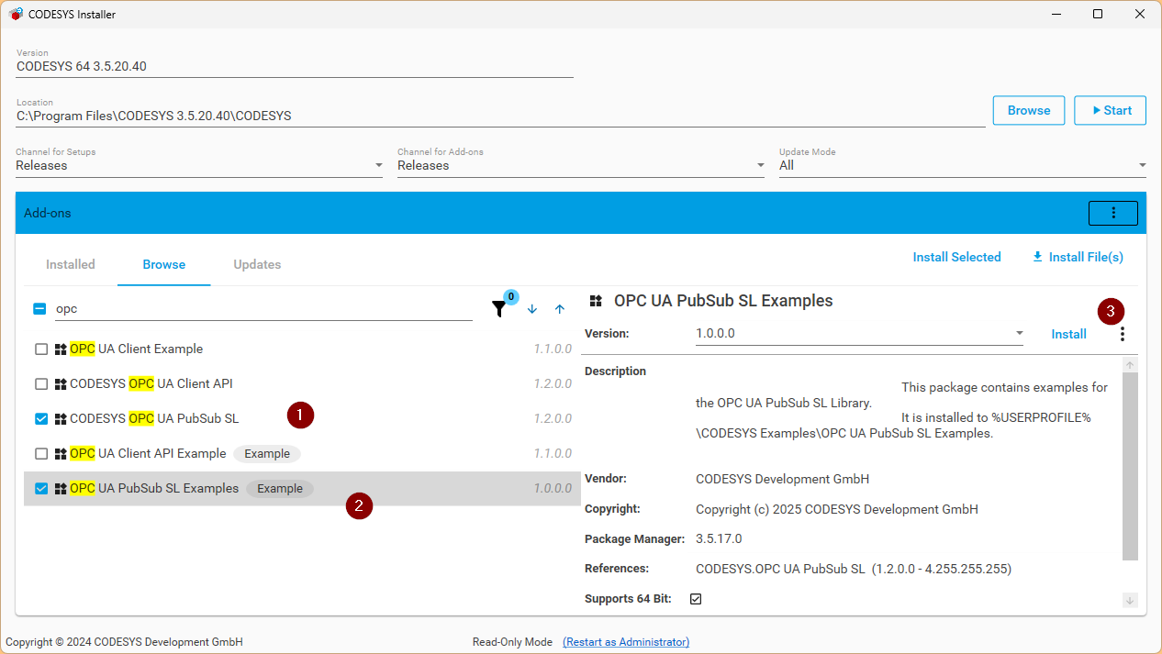Click version 1.1.0.0 of OPC UA Client Example

click(553, 349)
